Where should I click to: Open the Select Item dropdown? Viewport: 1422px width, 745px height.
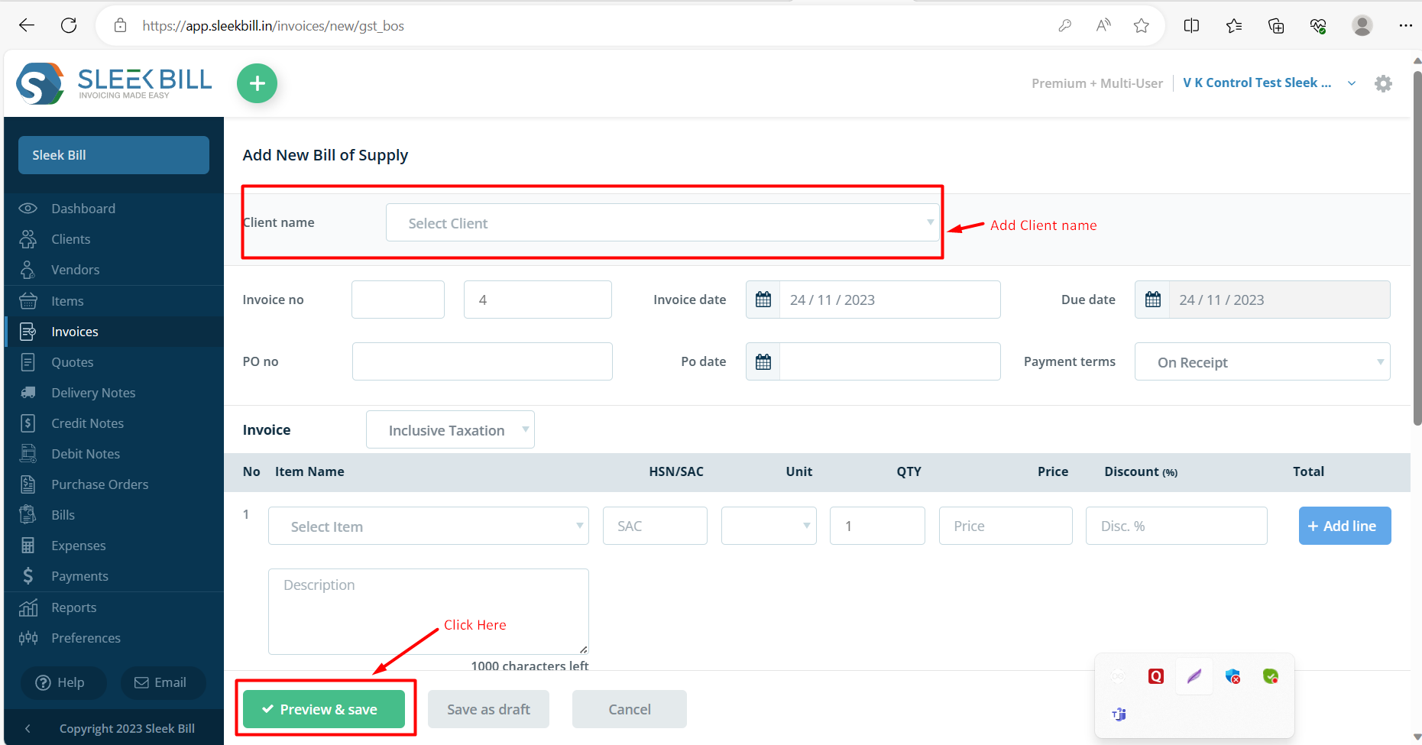[x=429, y=526]
